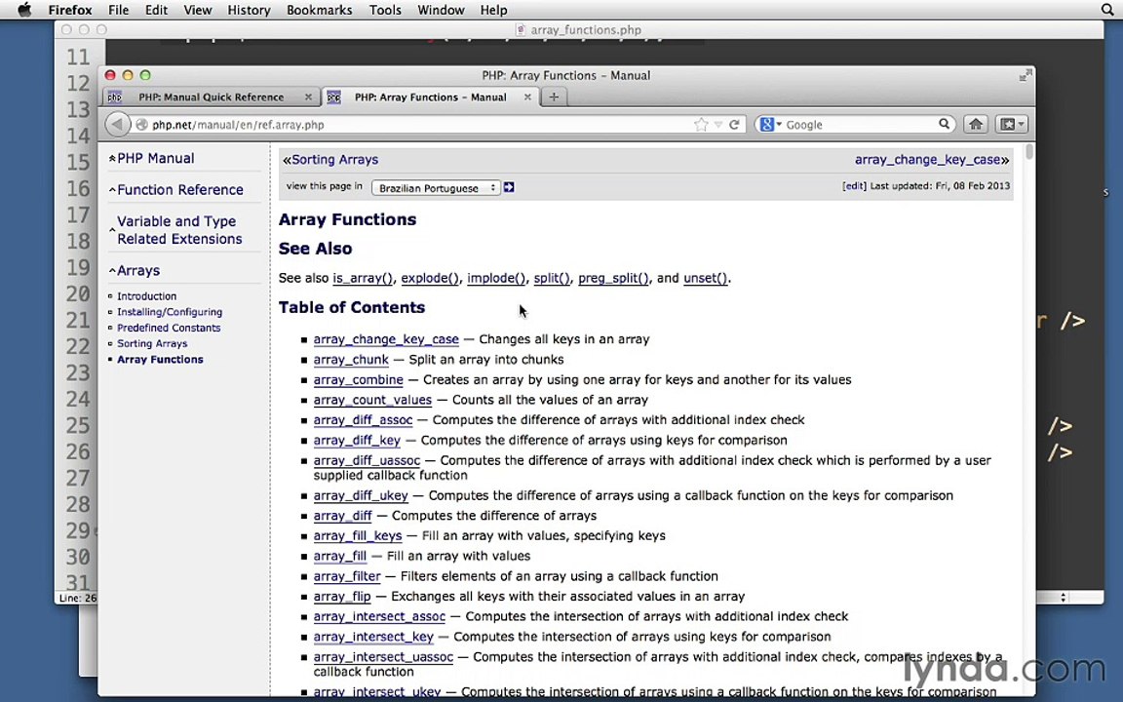The image size is (1123, 702).
Task: Reload the page with refresh icon
Action: coord(734,124)
